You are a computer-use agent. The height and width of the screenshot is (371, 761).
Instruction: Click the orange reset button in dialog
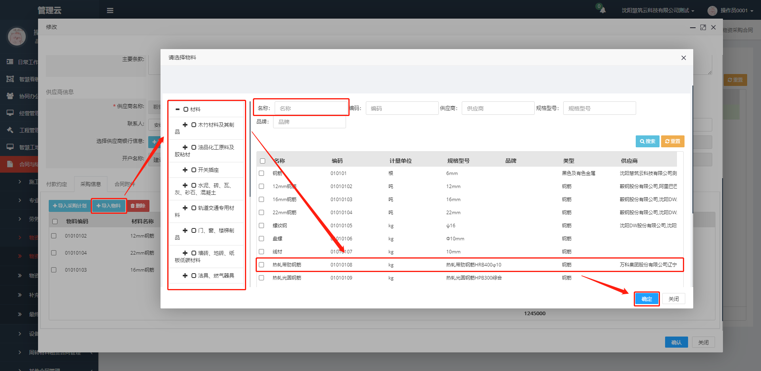point(673,141)
